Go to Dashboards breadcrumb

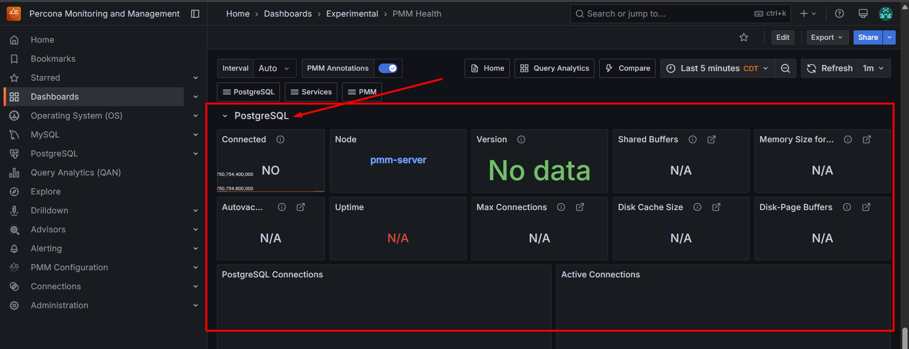(288, 14)
